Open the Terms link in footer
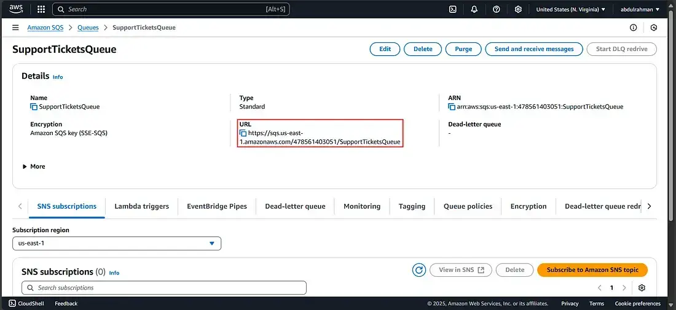Image resolution: width=676 pixels, height=310 pixels. coord(597,303)
